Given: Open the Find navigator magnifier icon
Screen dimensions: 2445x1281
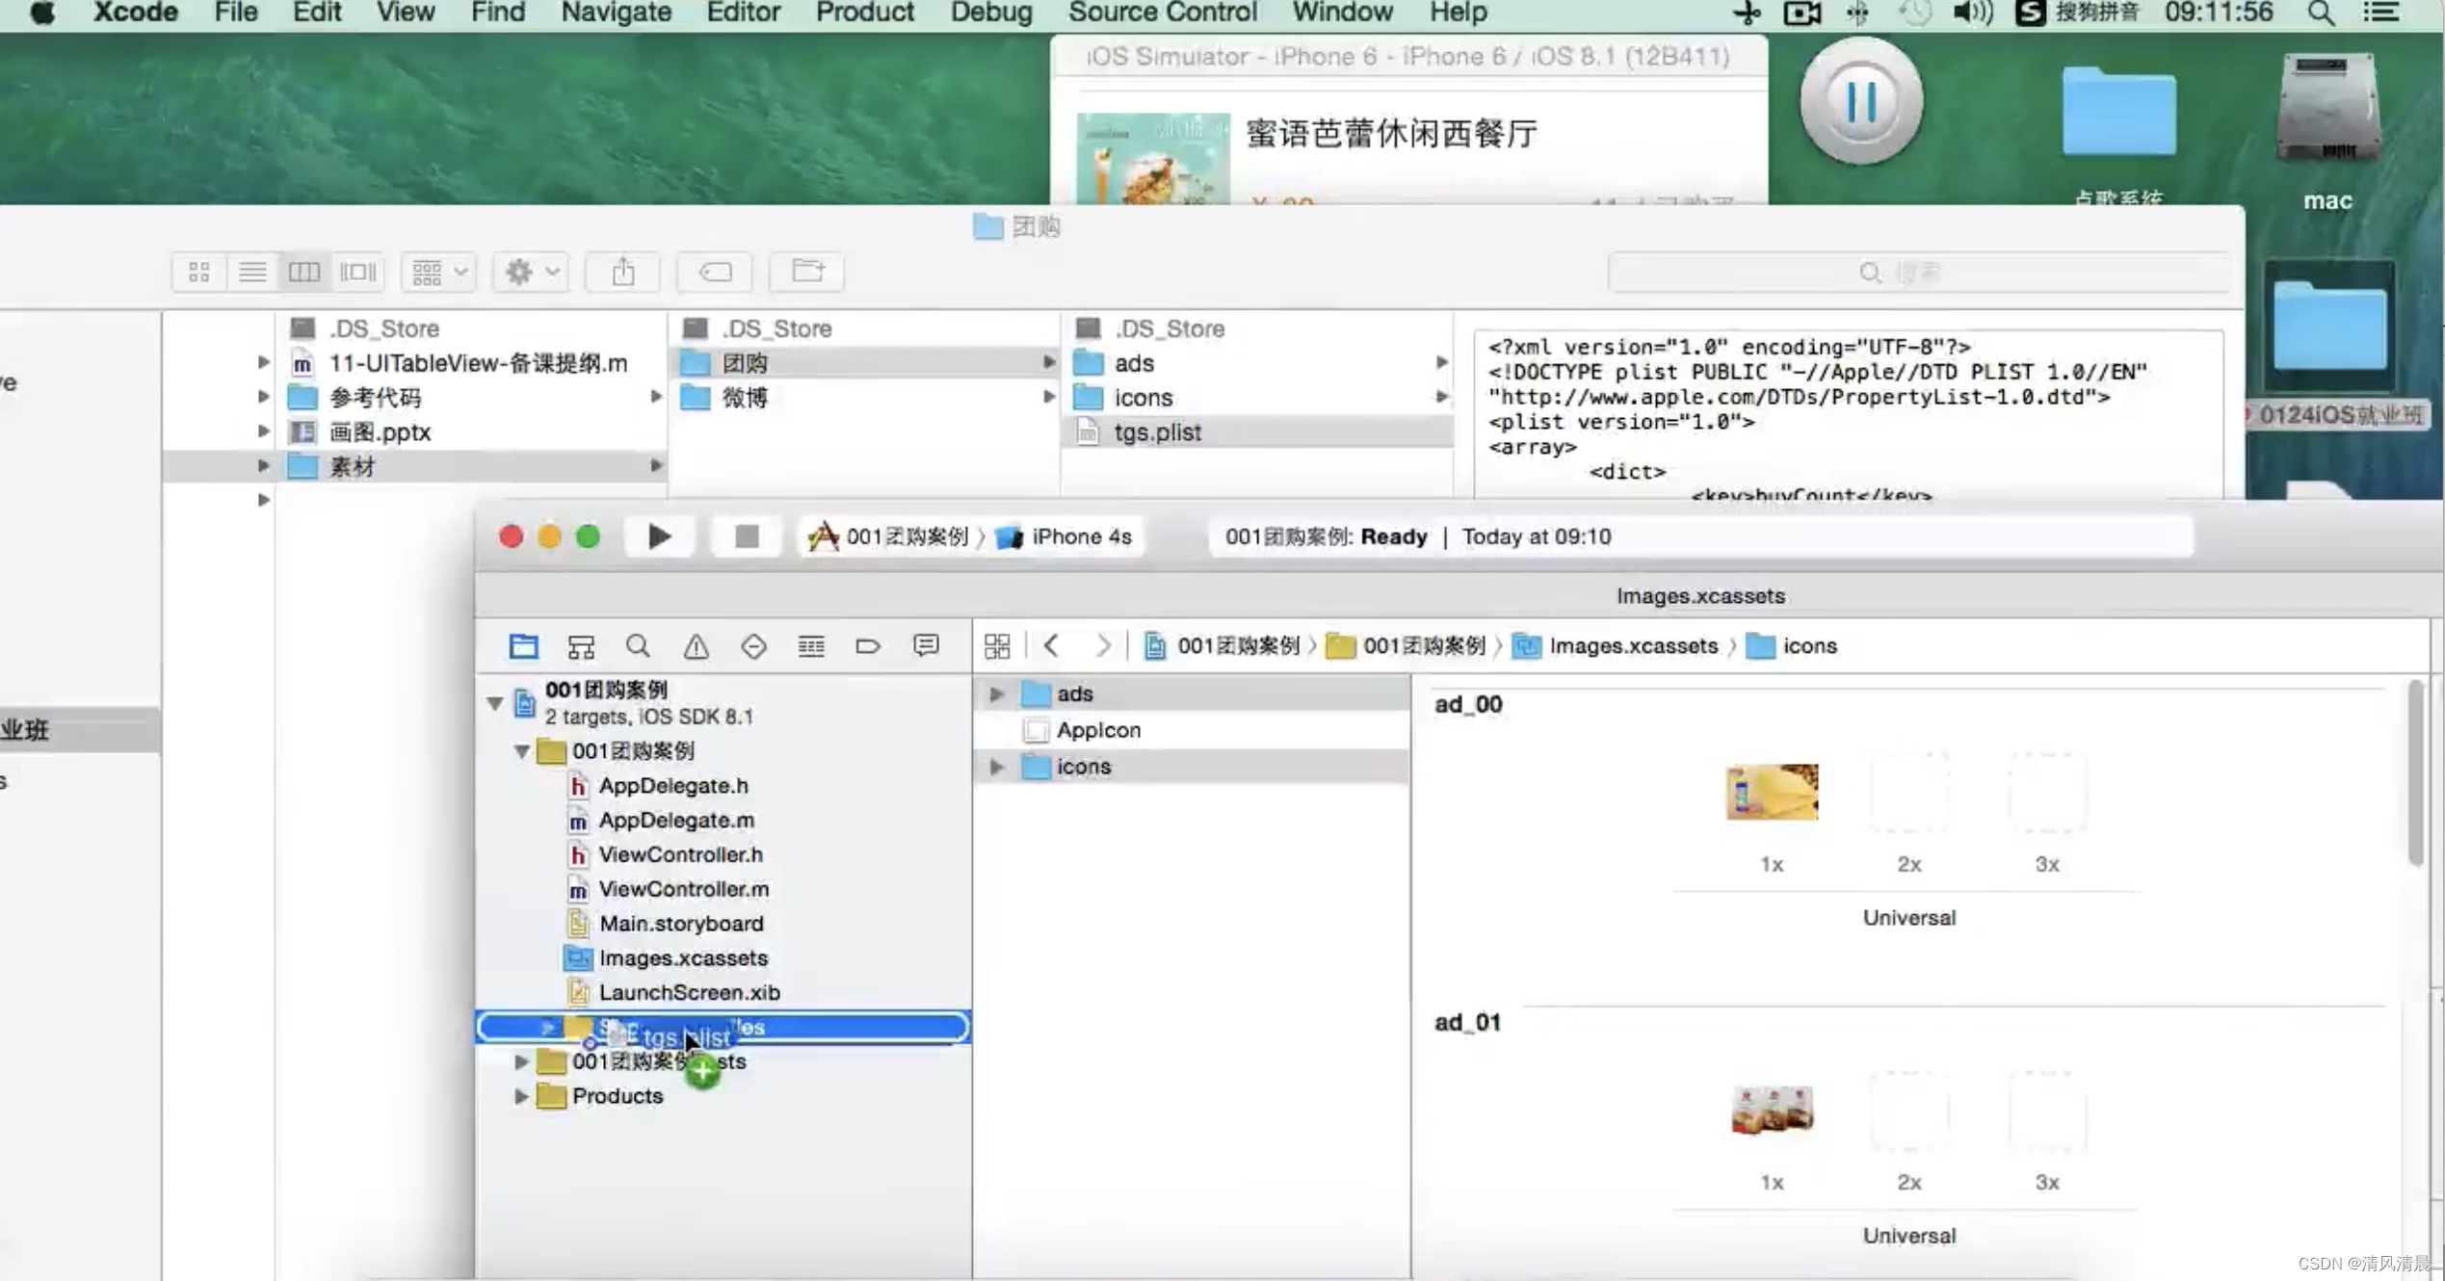Looking at the screenshot, I should pos(638,645).
